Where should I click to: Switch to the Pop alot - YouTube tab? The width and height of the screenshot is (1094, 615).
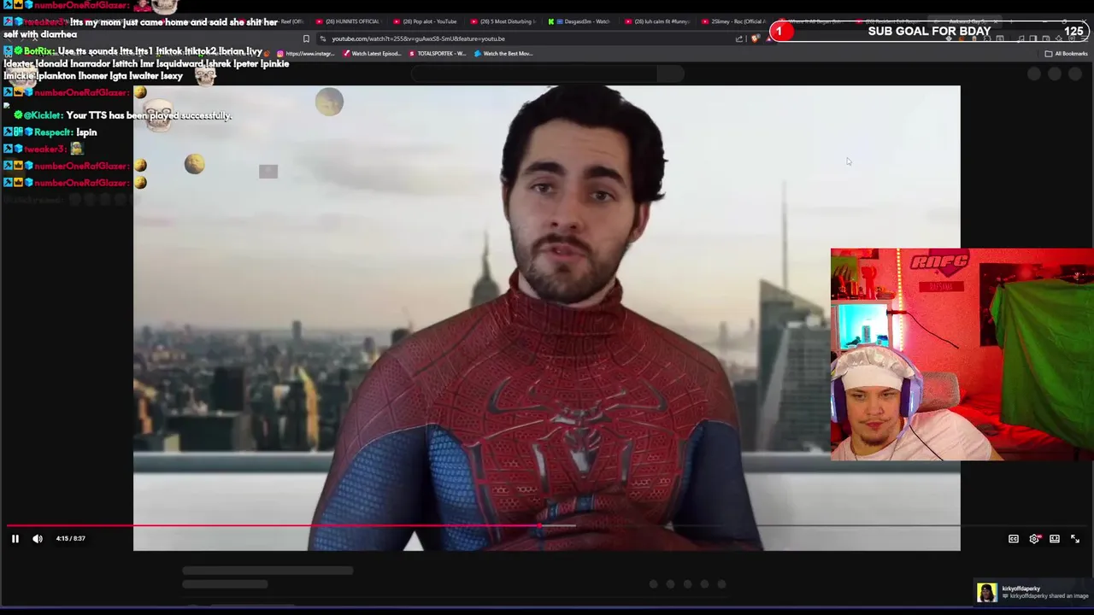[425, 21]
